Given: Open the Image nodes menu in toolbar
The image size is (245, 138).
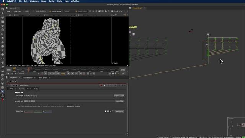Looking at the screenshot, I should [x=3, y=9].
